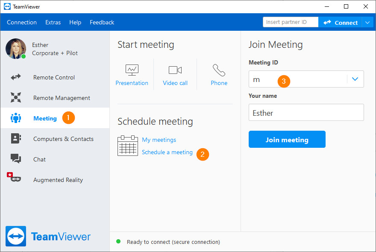Click the TeamViewer logo at bottom left
The height and width of the screenshot is (252, 376).
48,236
